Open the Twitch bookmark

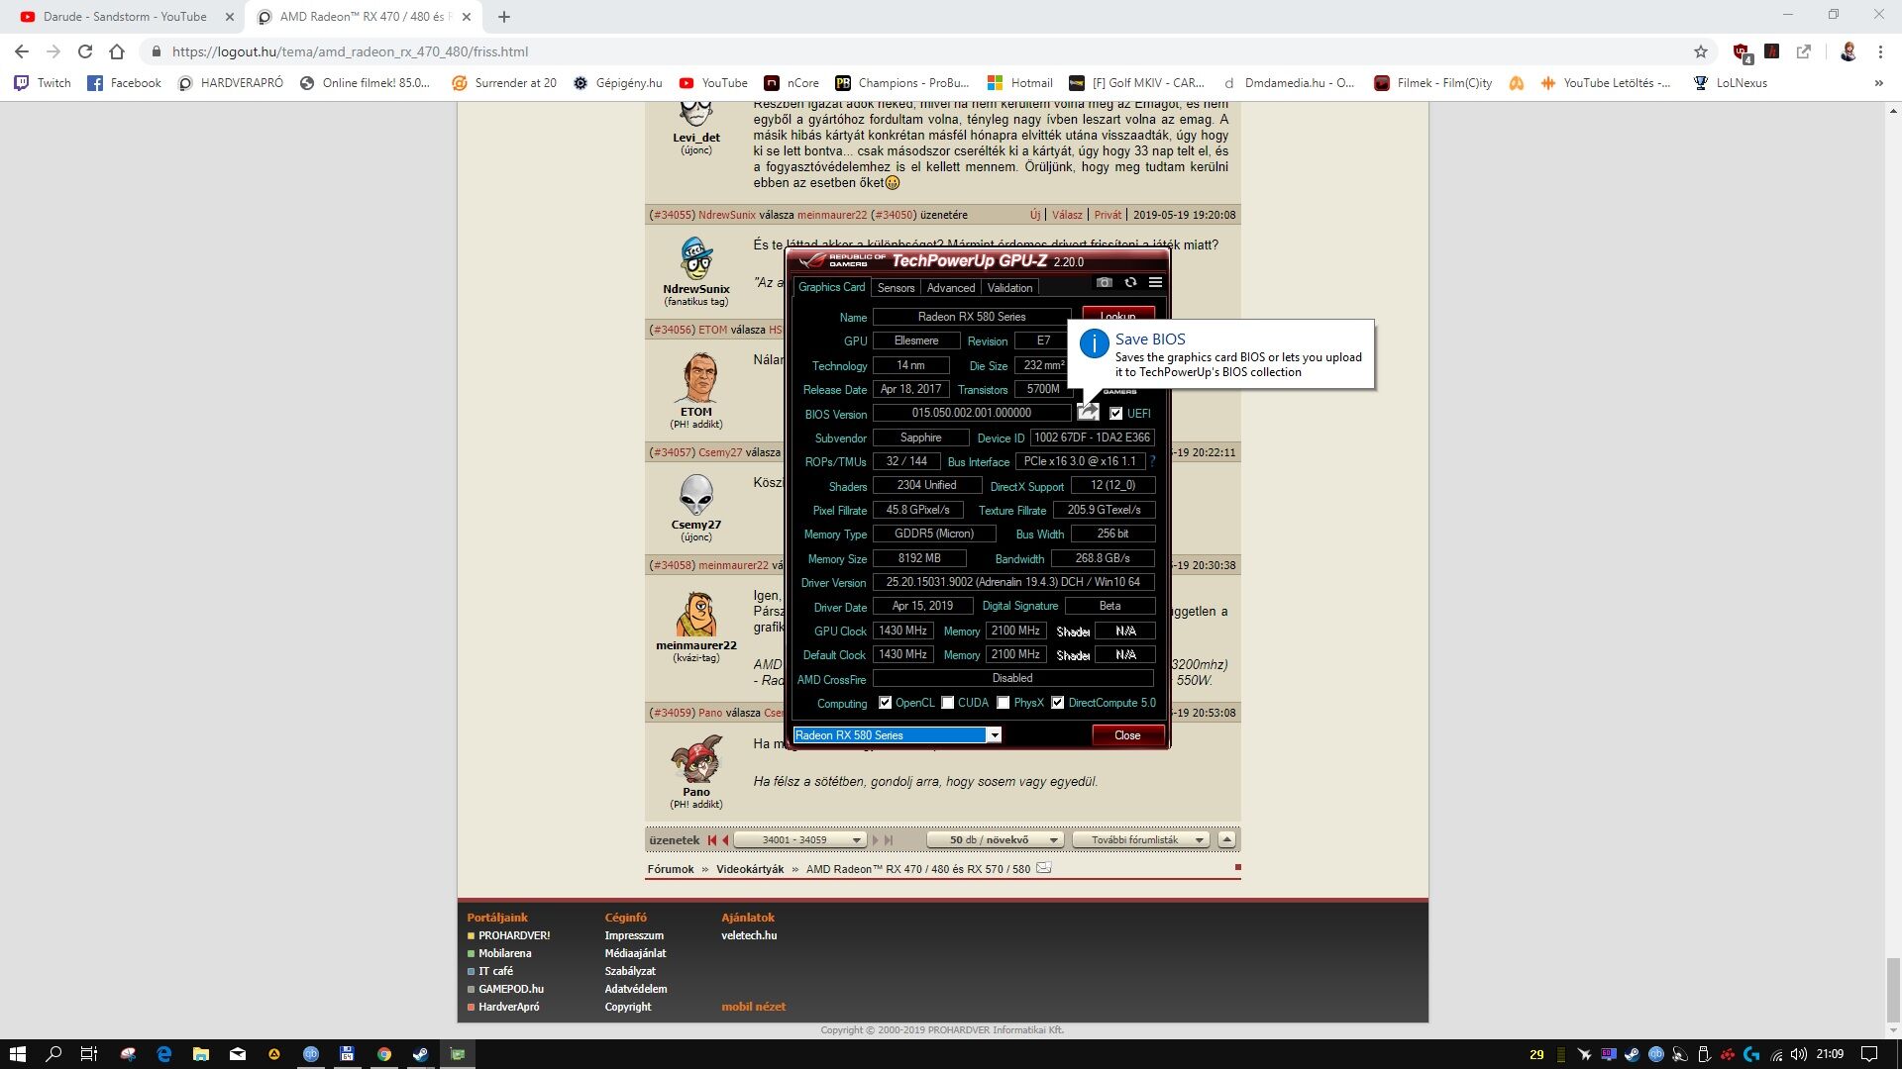tap(43, 83)
